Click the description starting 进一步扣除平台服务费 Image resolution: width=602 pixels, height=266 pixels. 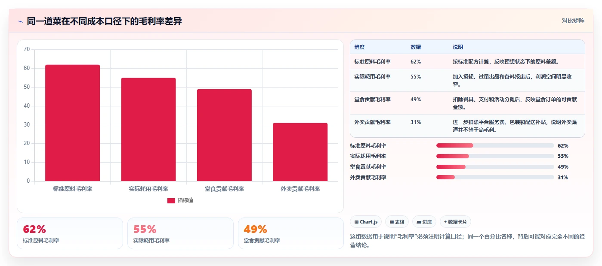[515, 126]
